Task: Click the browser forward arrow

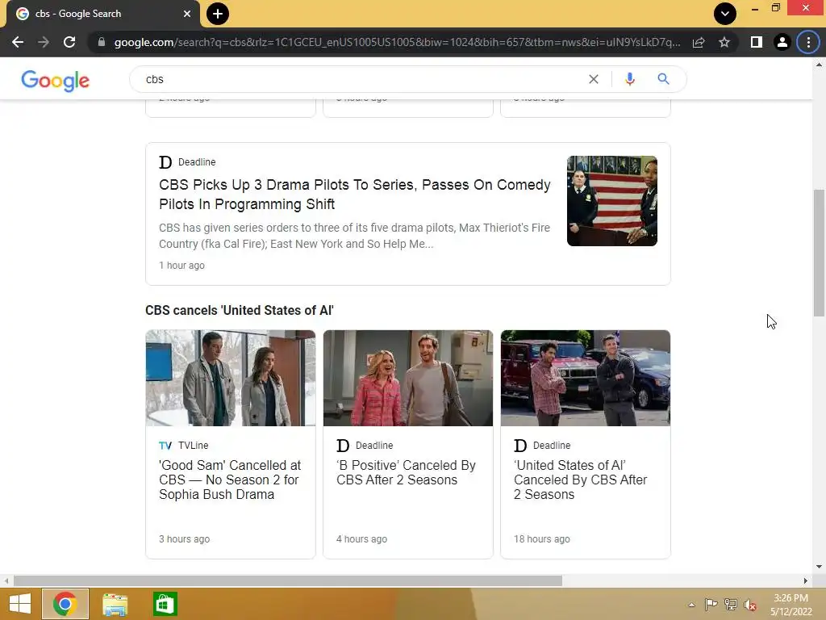Action: click(44, 42)
